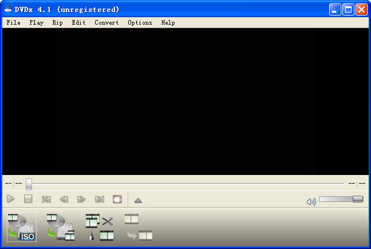This screenshot has height=249, width=371.
Task: Open the Edit menu
Action: coord(78,23)
